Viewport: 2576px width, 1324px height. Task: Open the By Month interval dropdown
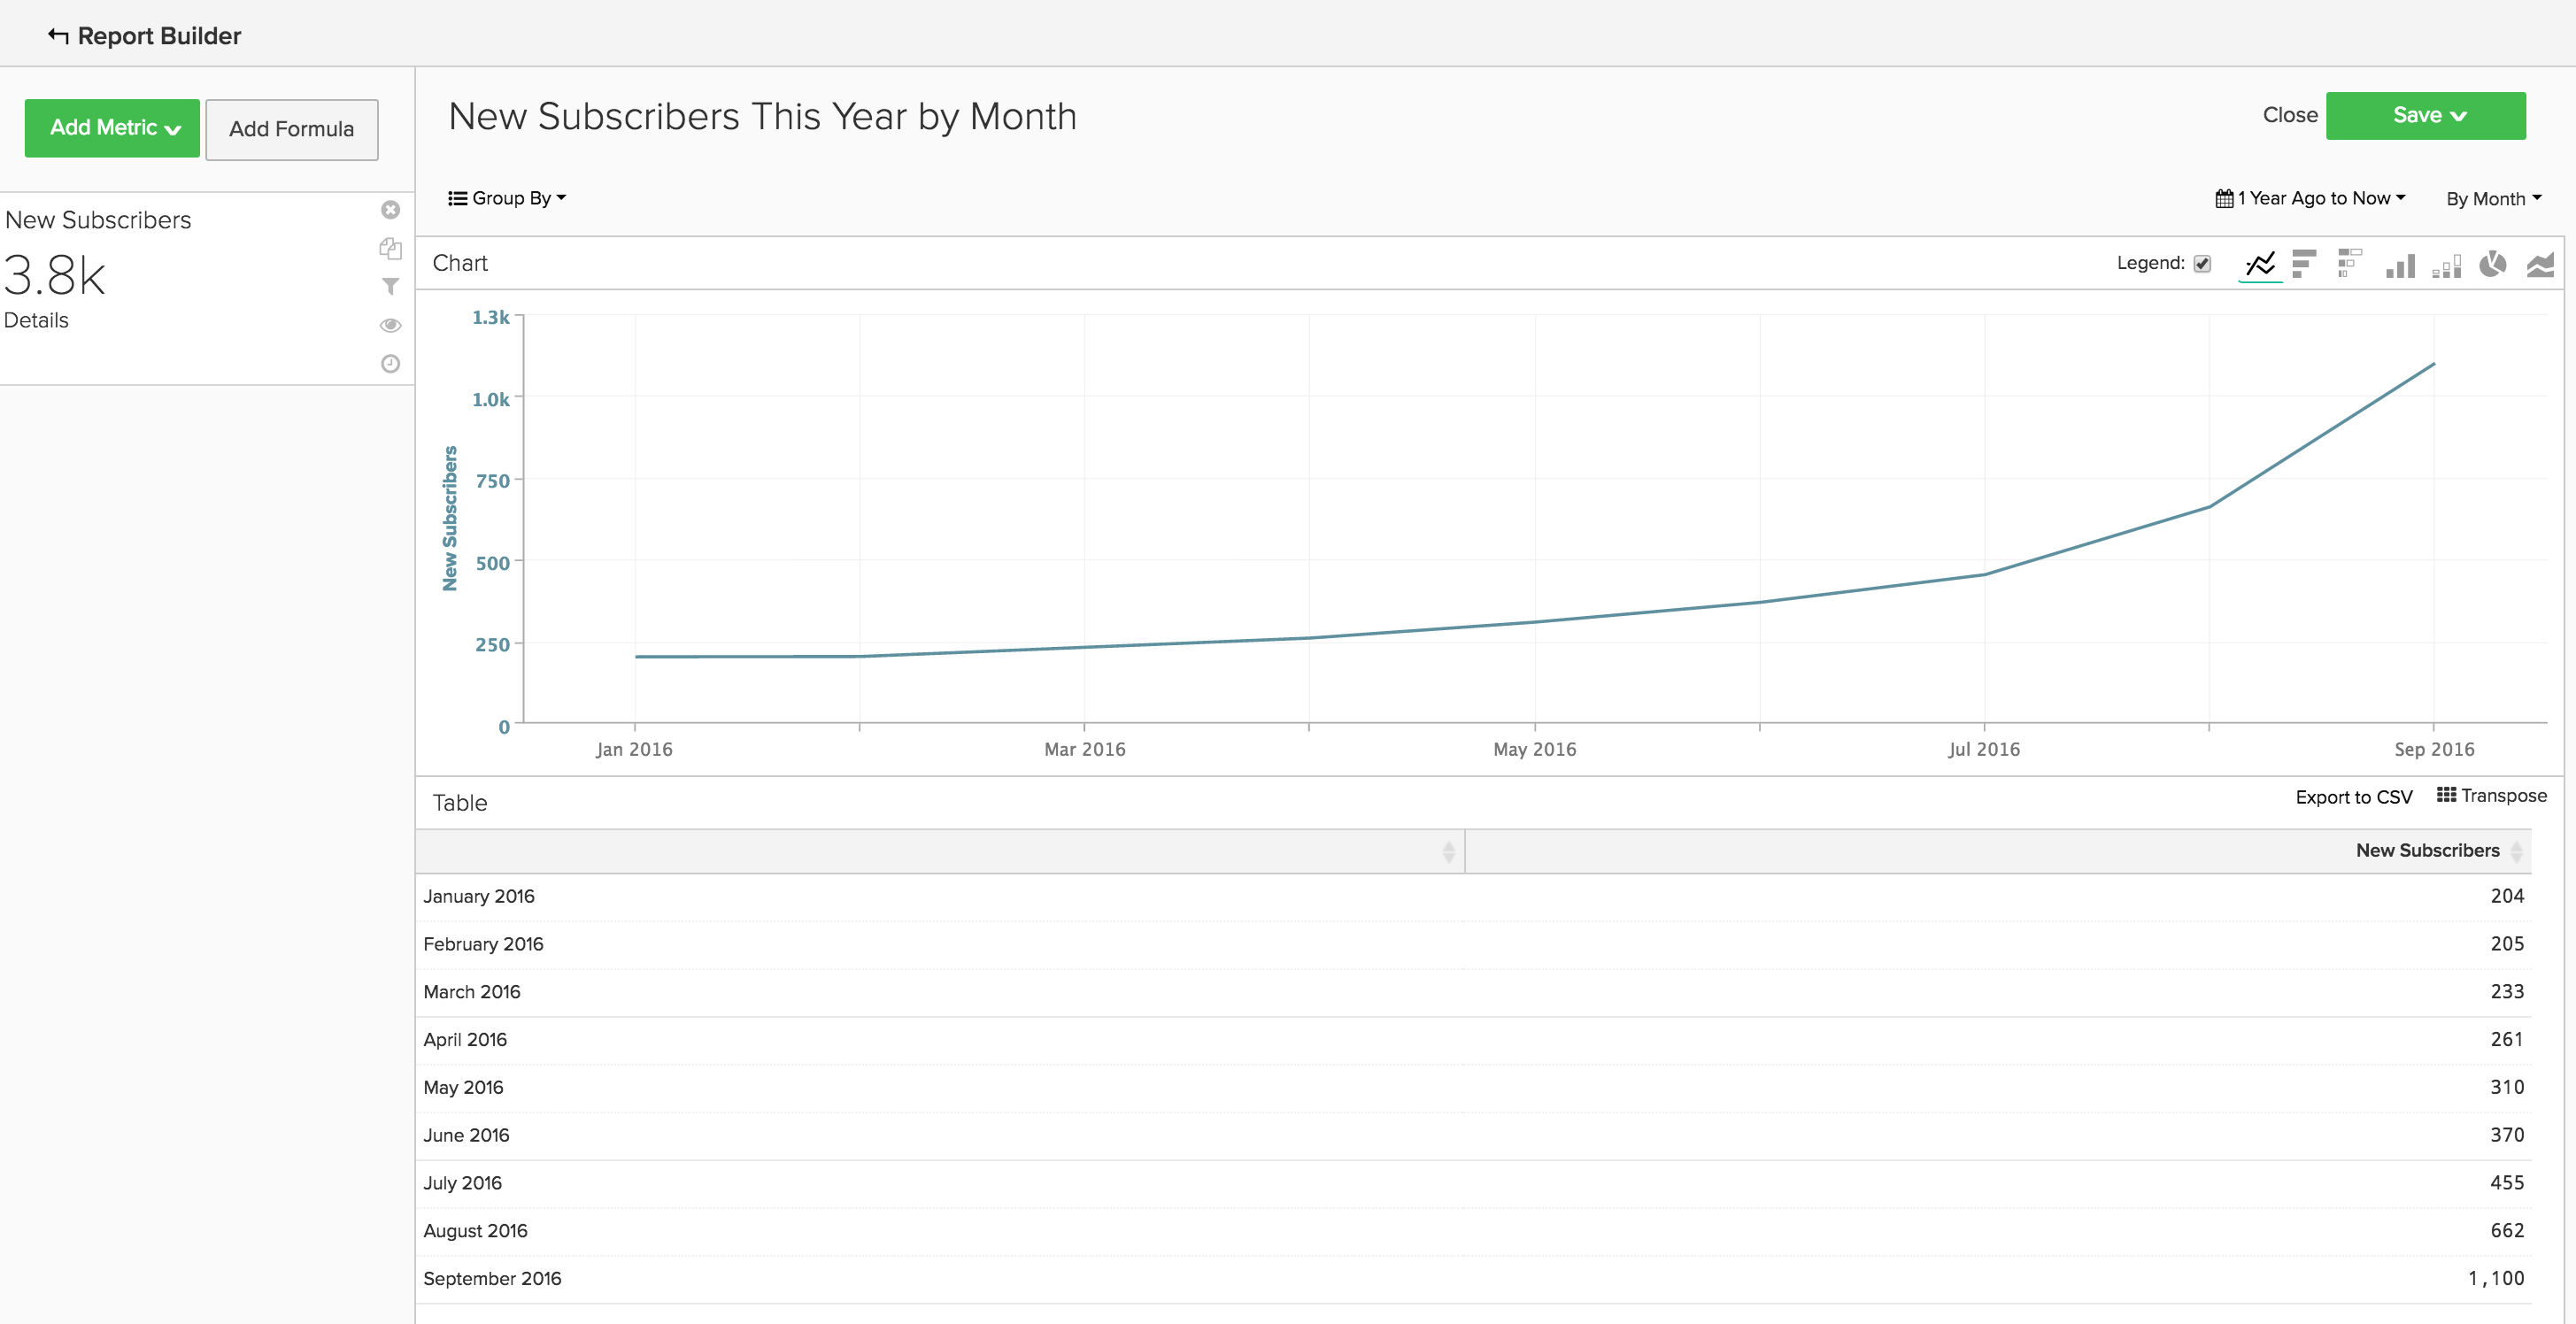point(2493,198)
